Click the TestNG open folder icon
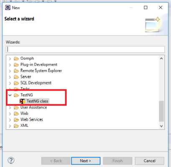171x167 pixels. click(16, 95)
